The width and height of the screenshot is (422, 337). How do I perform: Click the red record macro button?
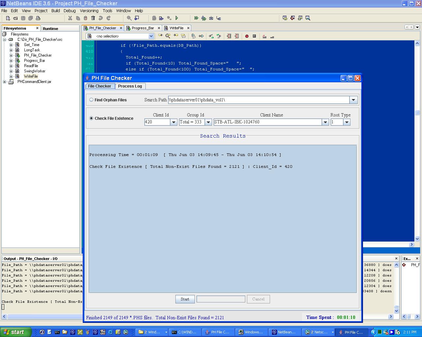click(247, 36)
